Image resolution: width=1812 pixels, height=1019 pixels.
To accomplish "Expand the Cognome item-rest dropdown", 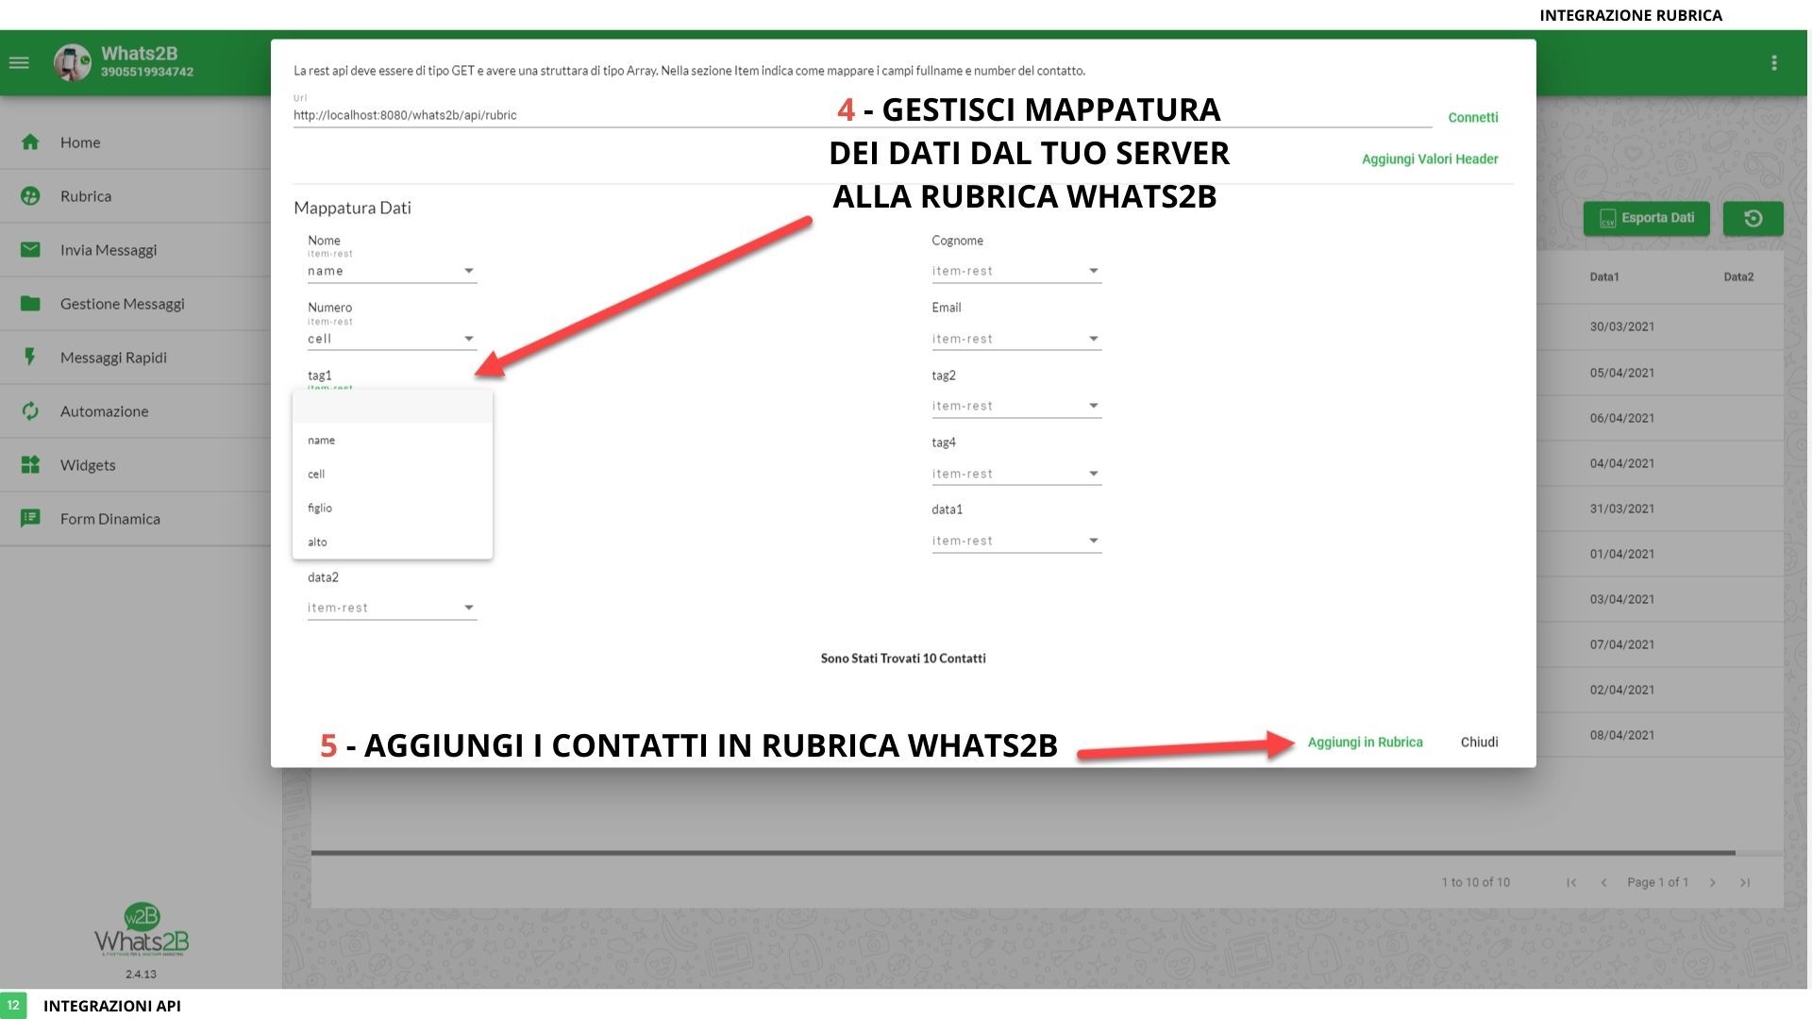I will pos(1016,272).
